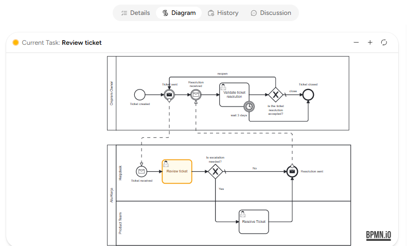This screenshot has height=246, width=407.
Task: Zoom out the diagram with minus icon
Action: pyautogui.click(x=356, y=43)
